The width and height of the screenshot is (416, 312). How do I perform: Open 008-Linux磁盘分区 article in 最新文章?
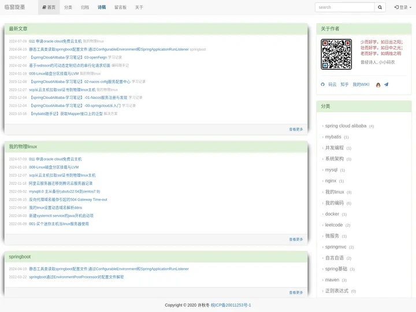pyautogui.click(x=54, y=73)
